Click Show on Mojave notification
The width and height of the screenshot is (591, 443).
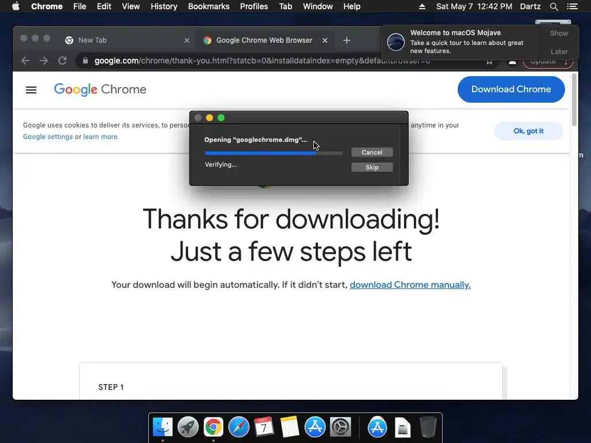coord(559,33)
